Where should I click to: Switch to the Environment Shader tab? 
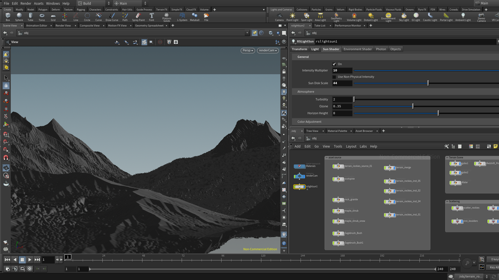pyautogui.click(x=357, y=49)
